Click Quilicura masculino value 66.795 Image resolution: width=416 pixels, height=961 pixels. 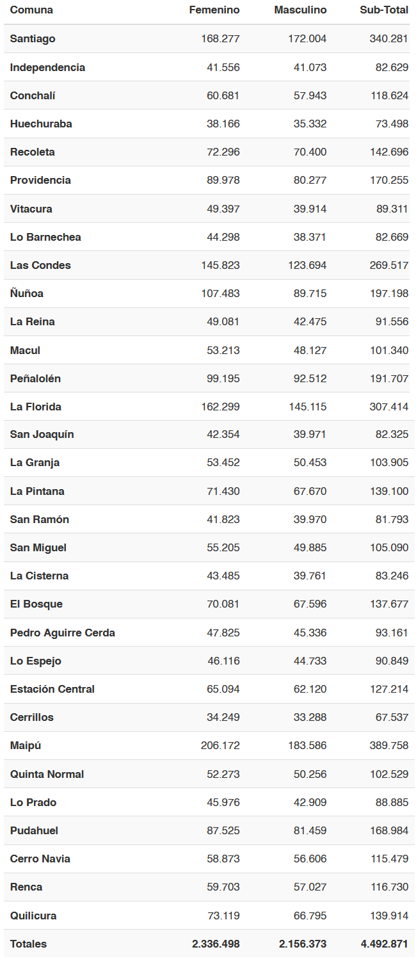point(310,916)
